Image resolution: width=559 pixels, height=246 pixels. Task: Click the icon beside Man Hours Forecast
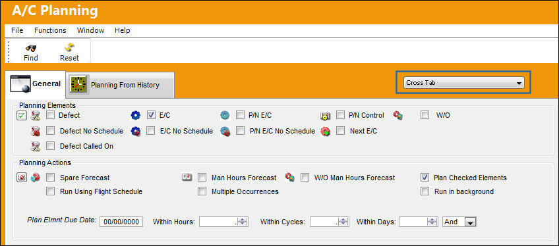(187, 177)
